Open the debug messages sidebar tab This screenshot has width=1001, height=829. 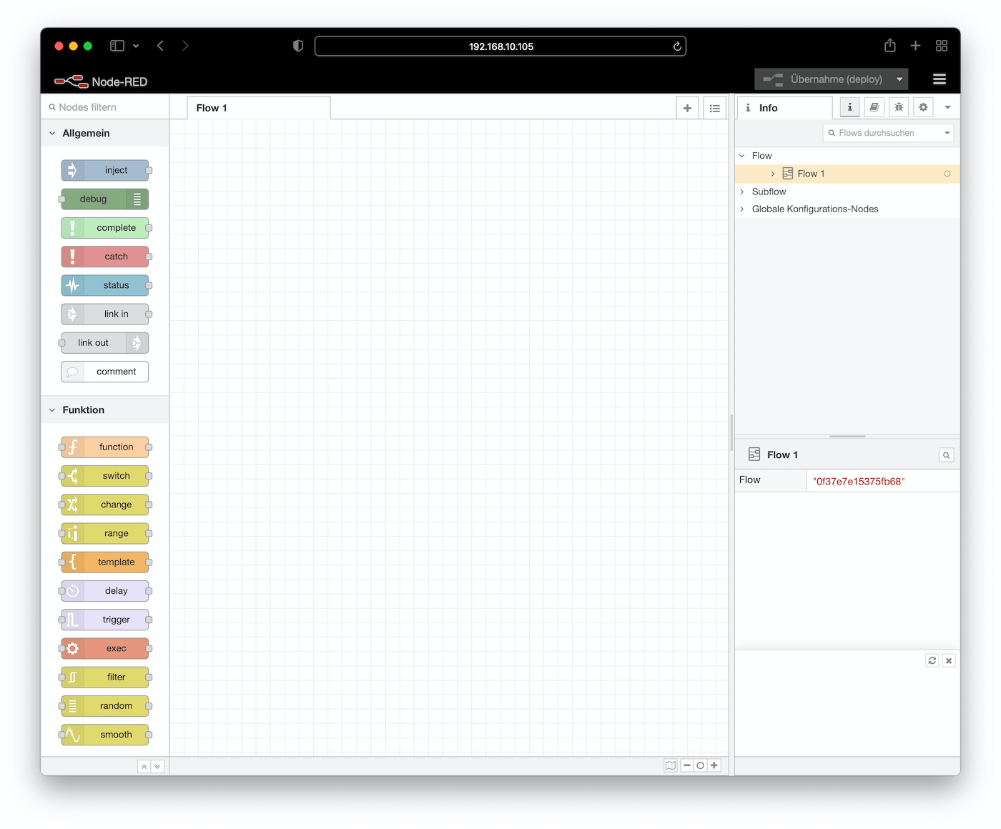[x=899, y=107]
